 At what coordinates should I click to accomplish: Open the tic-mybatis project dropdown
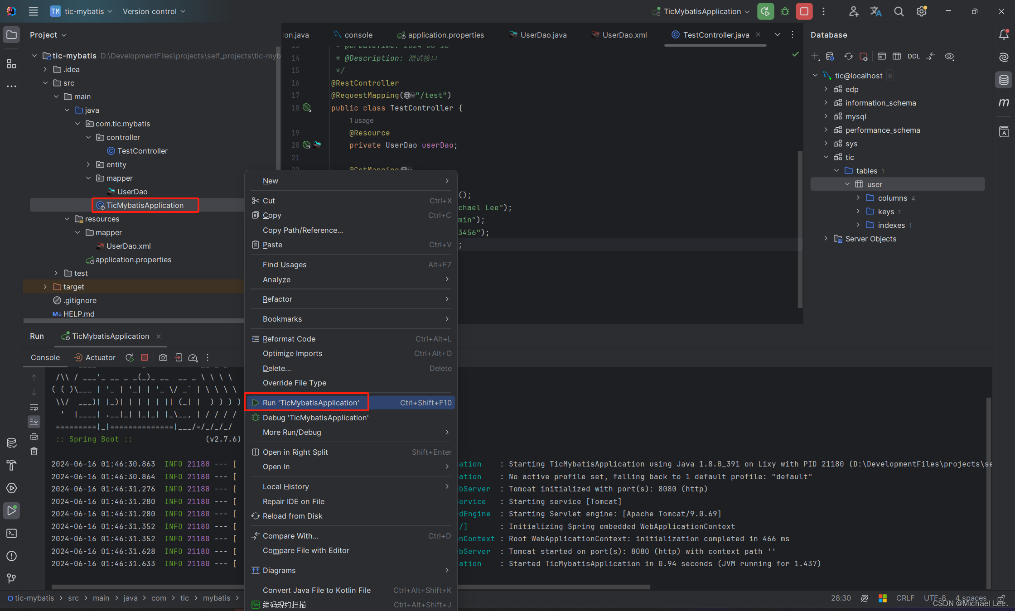coord(81,11)
